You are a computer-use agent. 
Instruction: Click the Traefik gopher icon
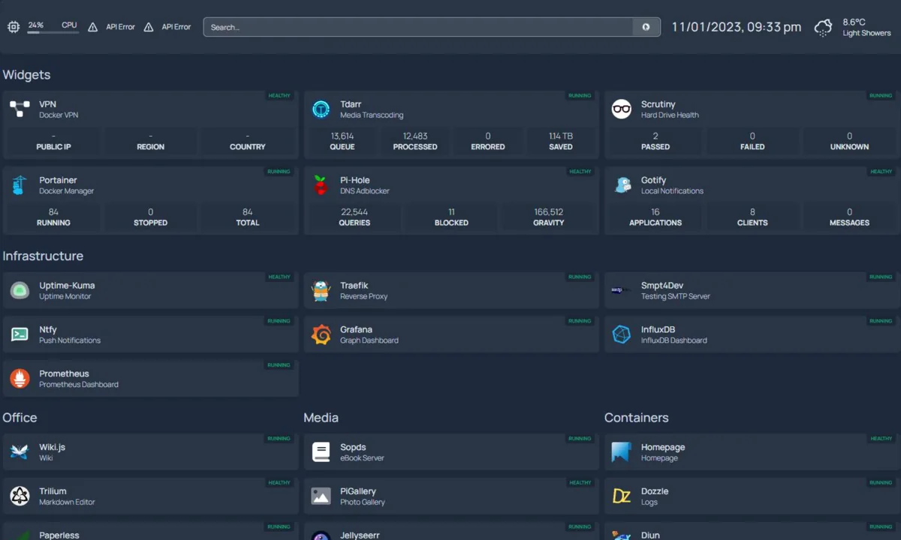pyautogui.click(x=321, y=290)
